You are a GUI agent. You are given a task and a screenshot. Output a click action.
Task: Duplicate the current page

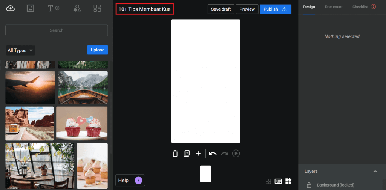tap(187, 154)
